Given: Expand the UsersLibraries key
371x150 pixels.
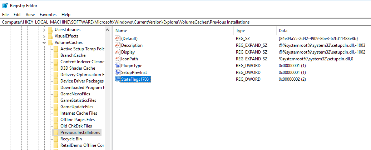Looking at the screenshot, I should click(x=44, y=30).
